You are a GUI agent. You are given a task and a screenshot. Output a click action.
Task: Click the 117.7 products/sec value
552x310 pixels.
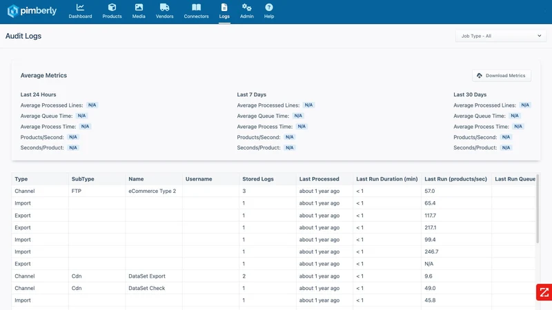[430, 216]
